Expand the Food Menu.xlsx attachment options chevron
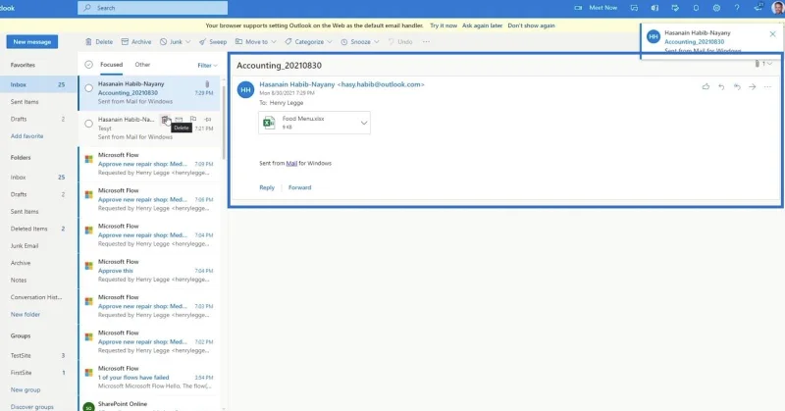 364,123
